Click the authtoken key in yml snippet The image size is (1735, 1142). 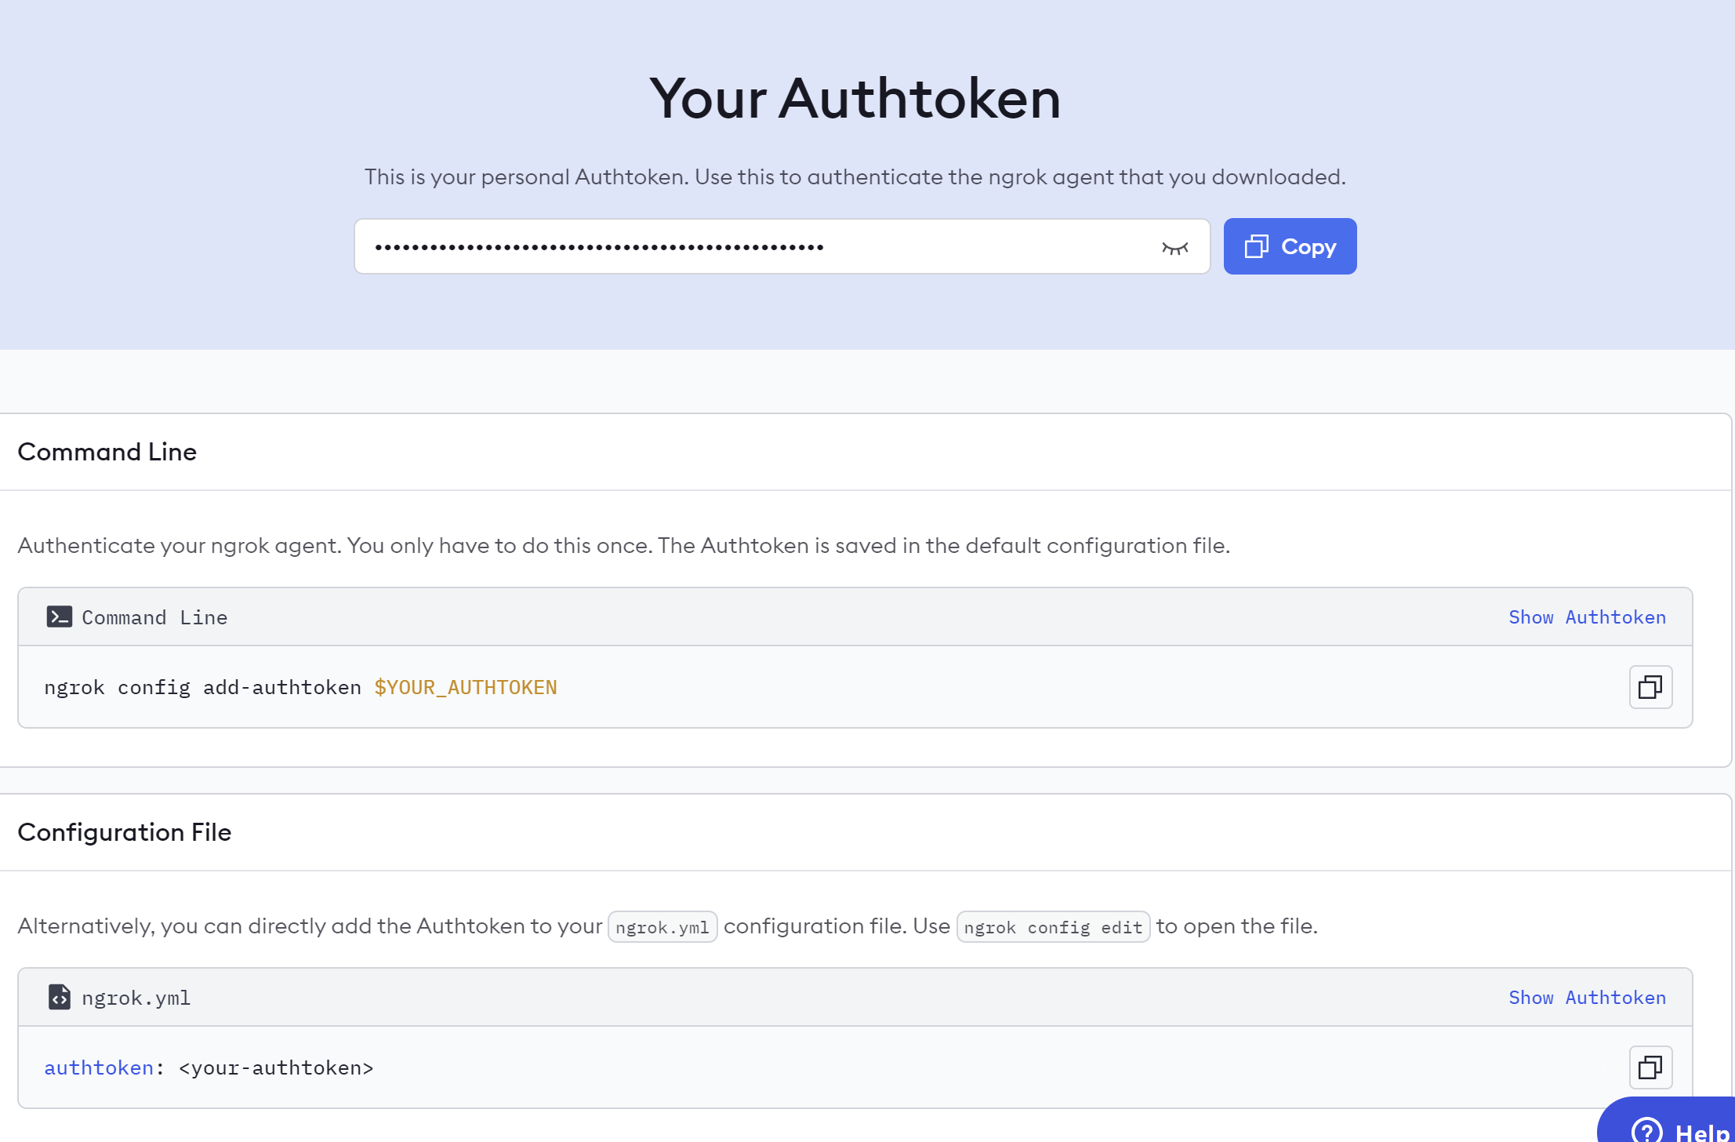tap(99, 1068)
